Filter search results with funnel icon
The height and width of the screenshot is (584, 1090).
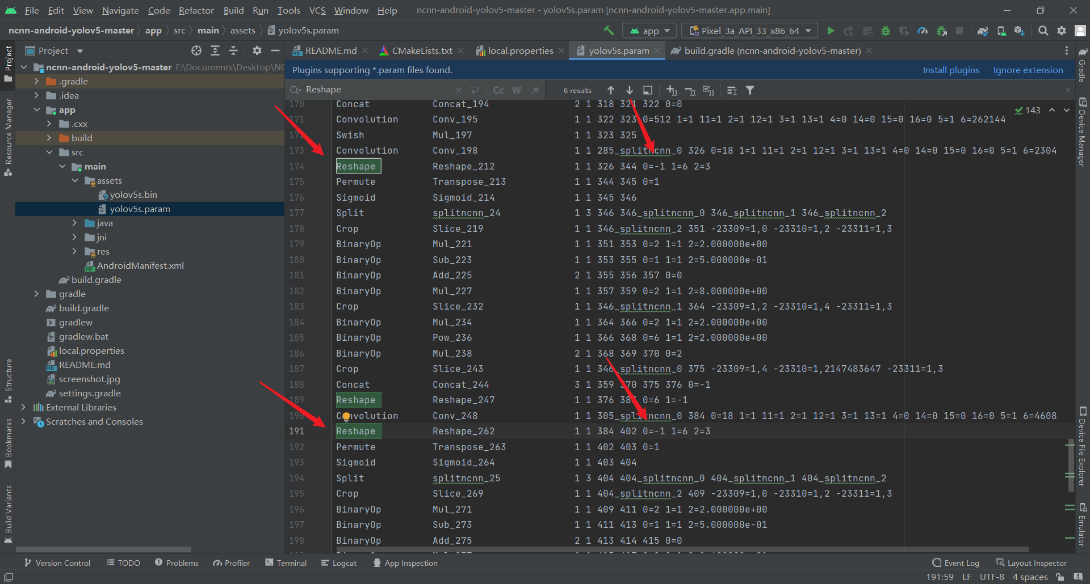point(750,90)
